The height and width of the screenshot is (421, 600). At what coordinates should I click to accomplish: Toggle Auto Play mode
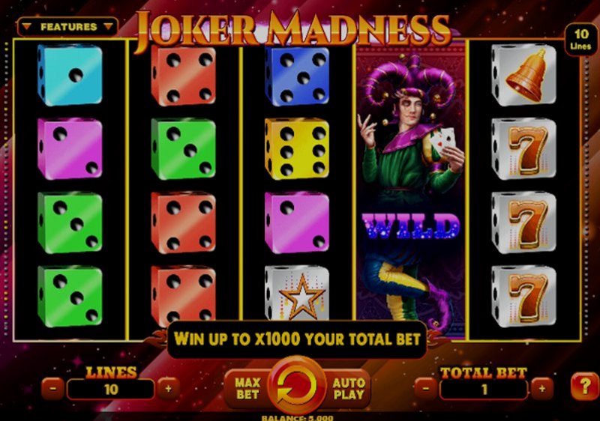click(x=348, y=389)
